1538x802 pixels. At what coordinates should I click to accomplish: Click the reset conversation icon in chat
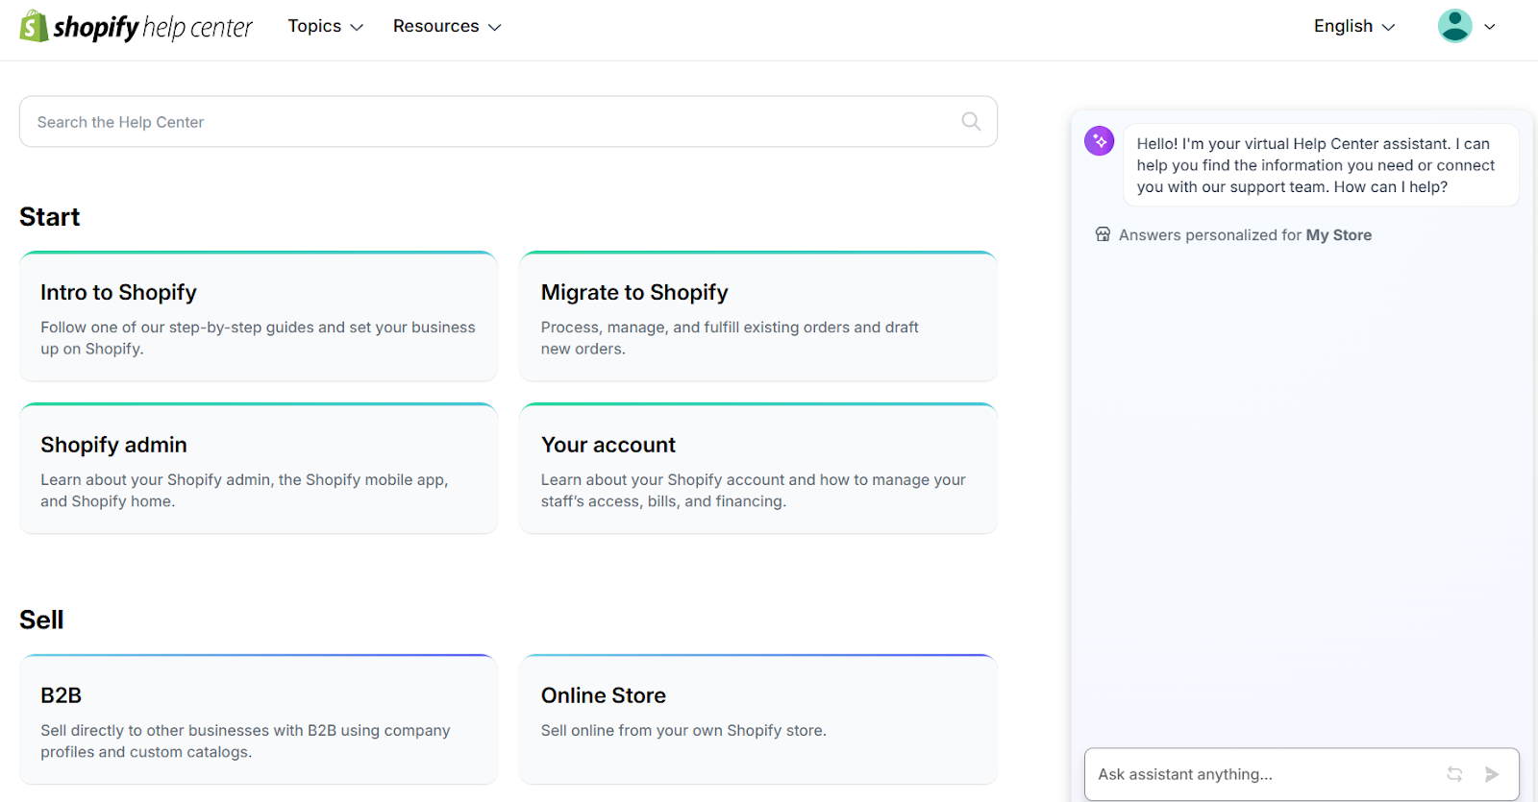point(1454,774)
